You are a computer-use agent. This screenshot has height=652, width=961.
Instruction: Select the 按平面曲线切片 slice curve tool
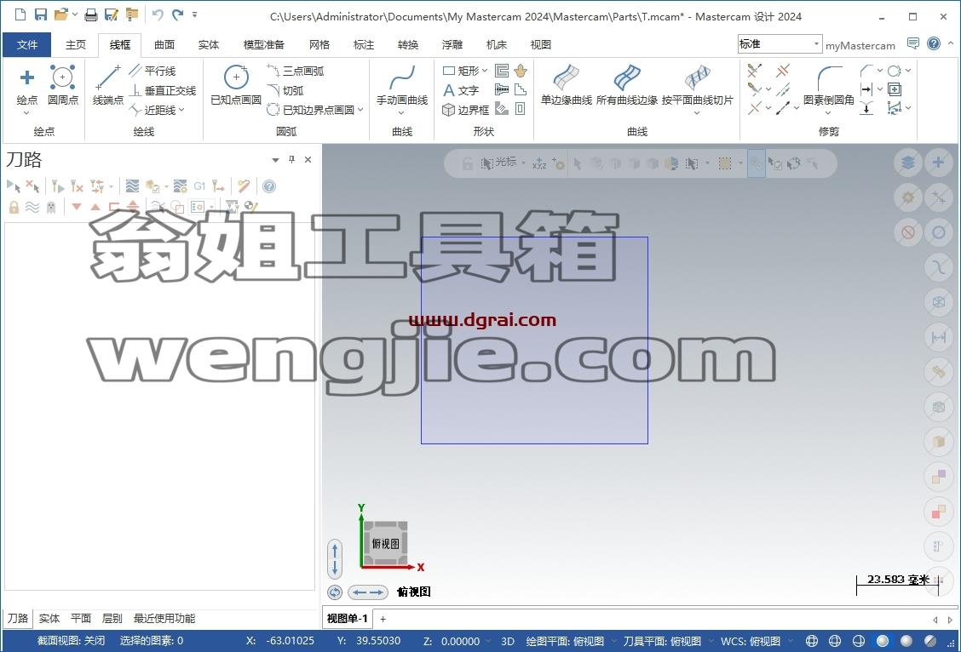[x=698, y=84]
